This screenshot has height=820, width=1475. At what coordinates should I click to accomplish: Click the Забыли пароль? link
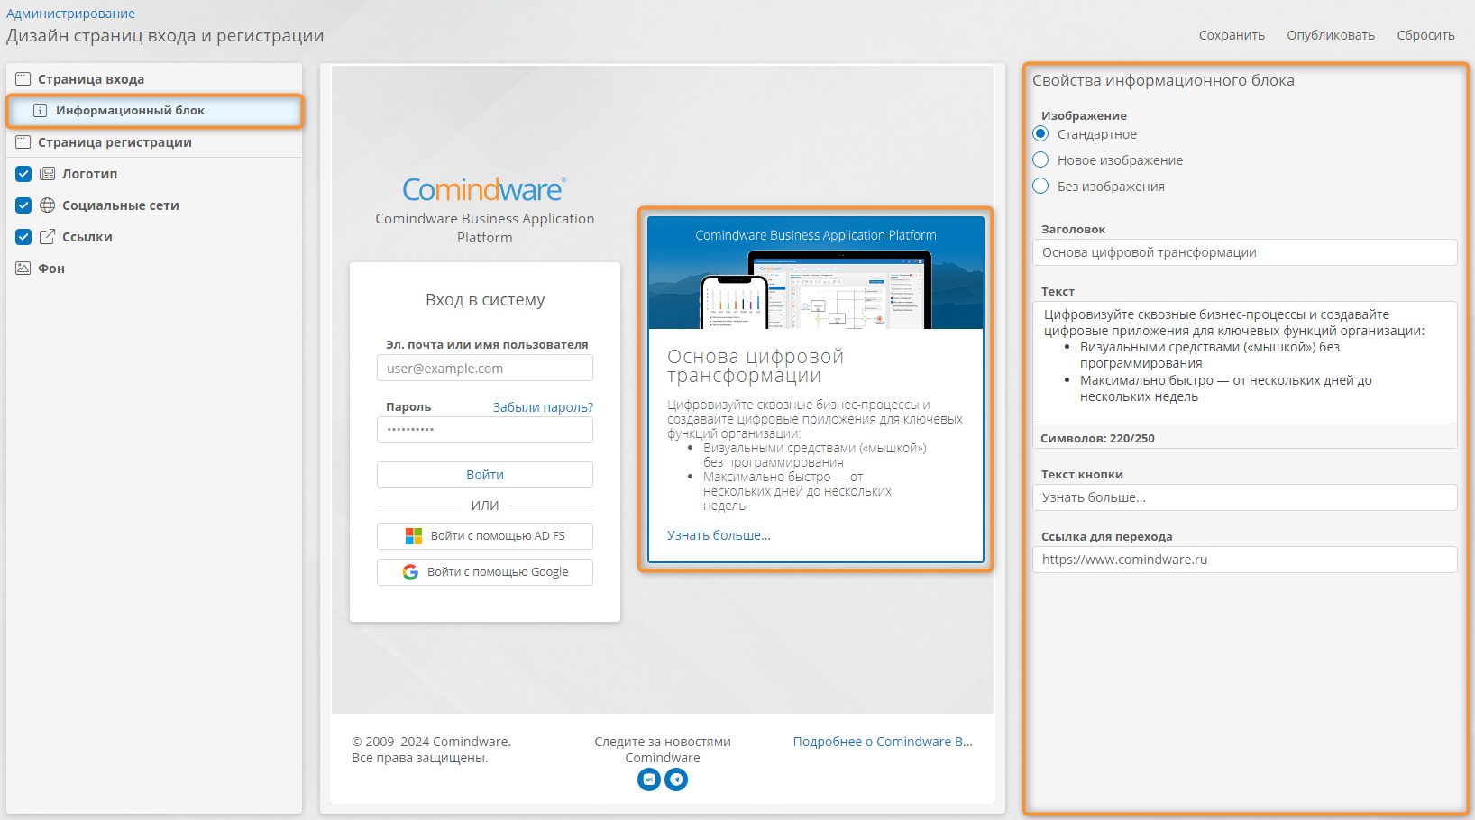pos(543,407)
